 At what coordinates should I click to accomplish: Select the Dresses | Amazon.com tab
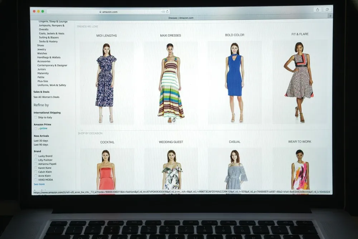[x=181, y=18]
